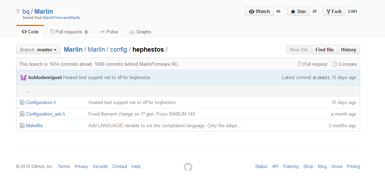Navigate to config breadcrumb folder
This screenshot has width=385, height=188.
118,50
